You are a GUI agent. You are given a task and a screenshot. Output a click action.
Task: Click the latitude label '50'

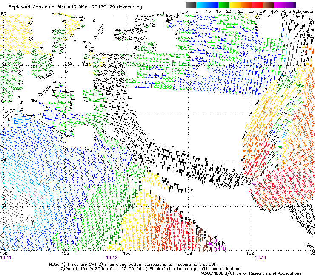pyautogui.click(x=3, y=14)
